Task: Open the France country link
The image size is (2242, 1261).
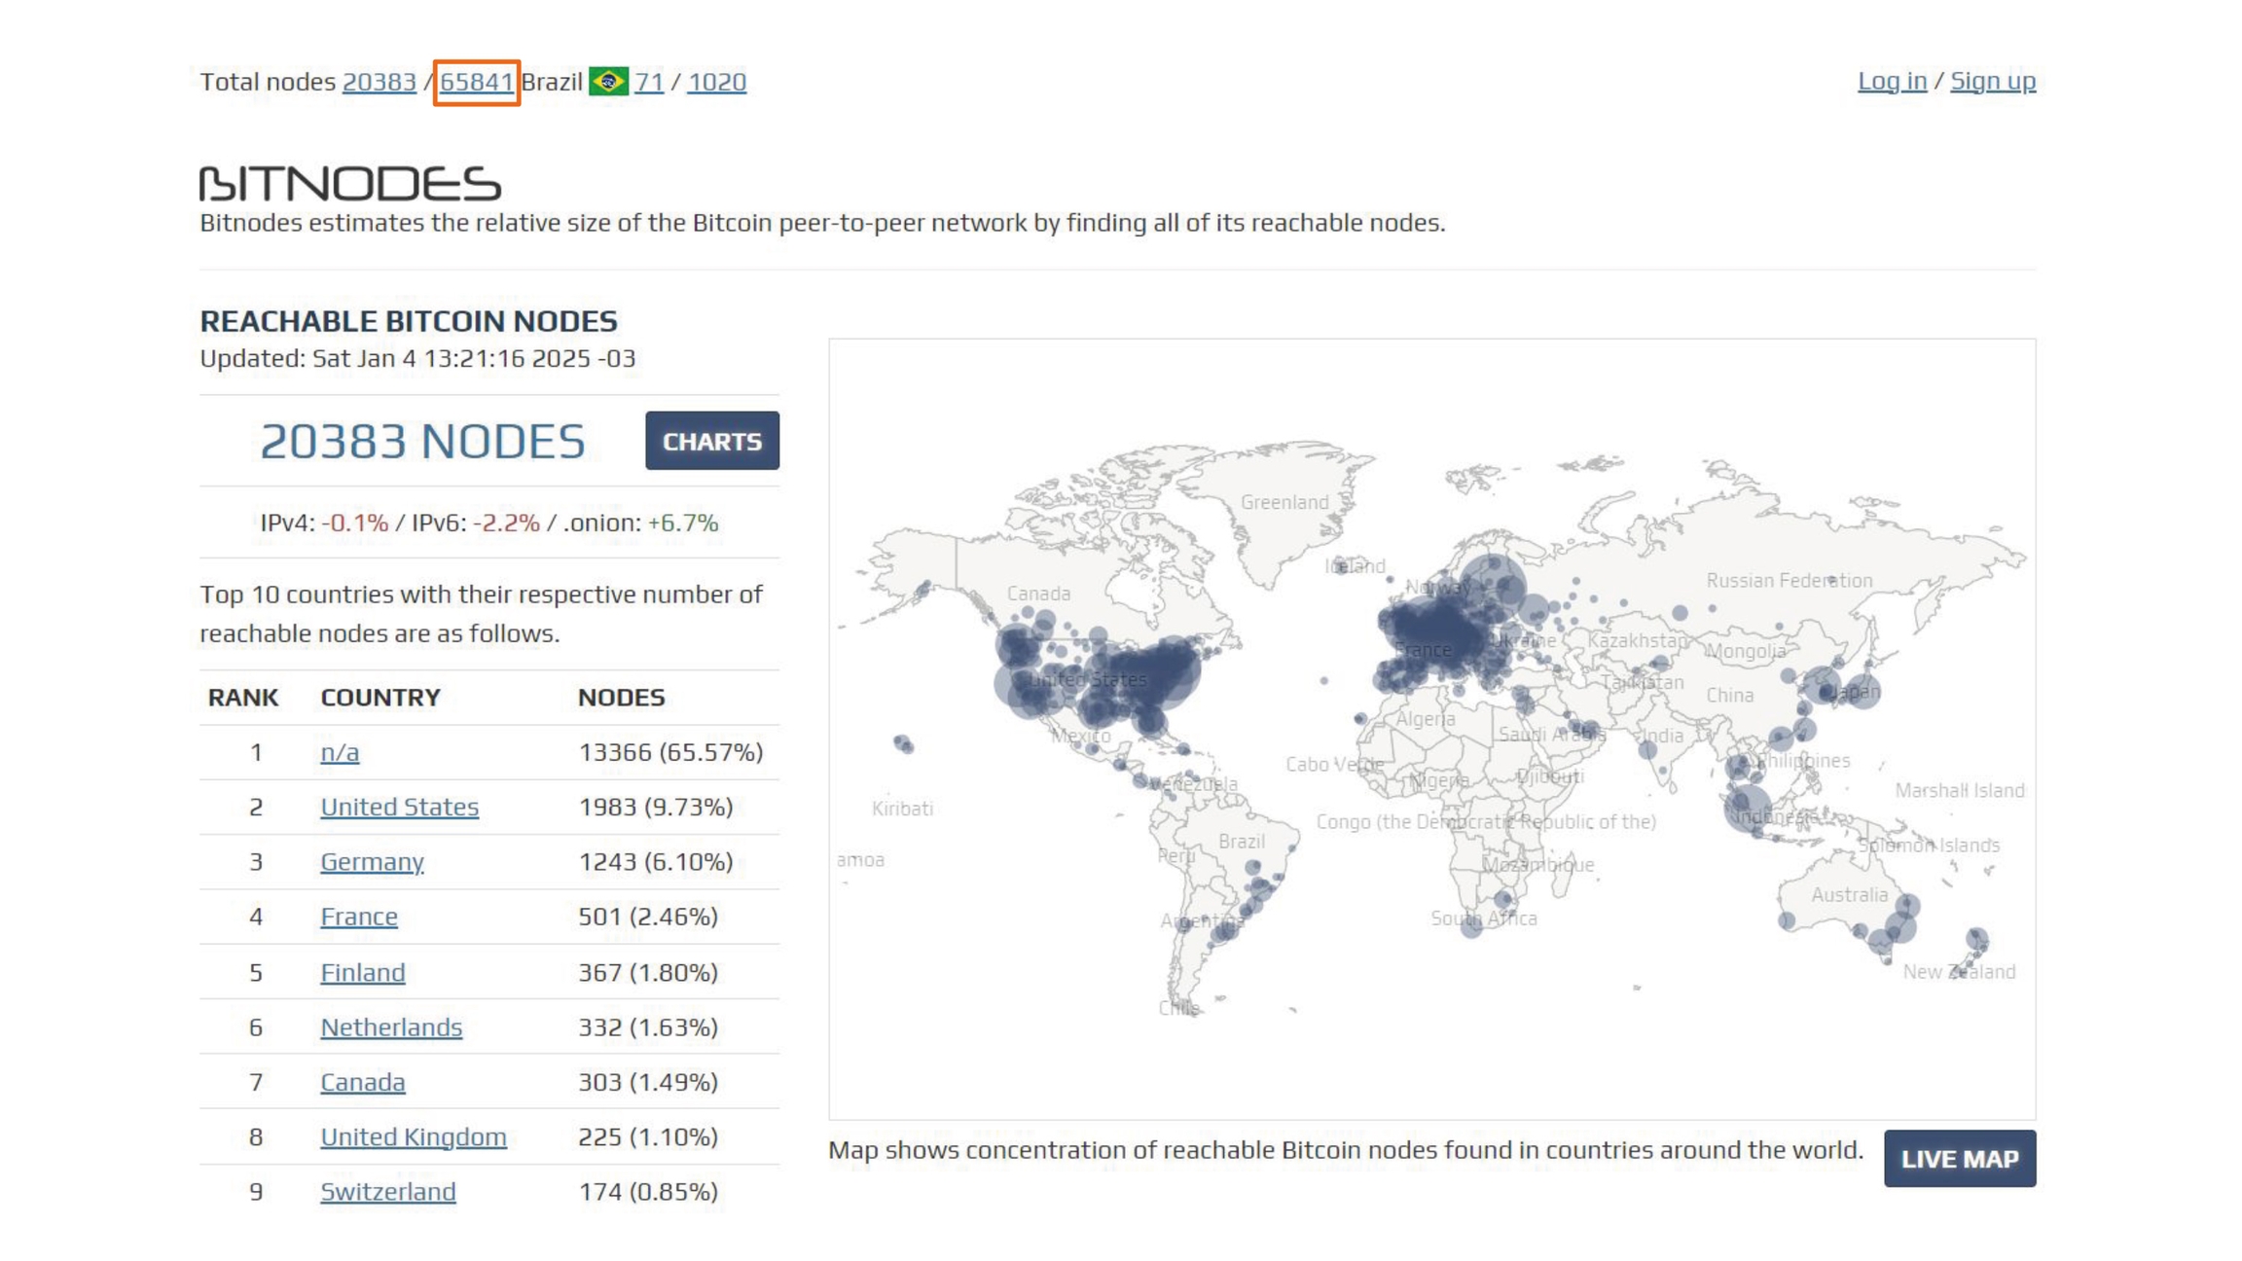Action: tap(359, 917)
